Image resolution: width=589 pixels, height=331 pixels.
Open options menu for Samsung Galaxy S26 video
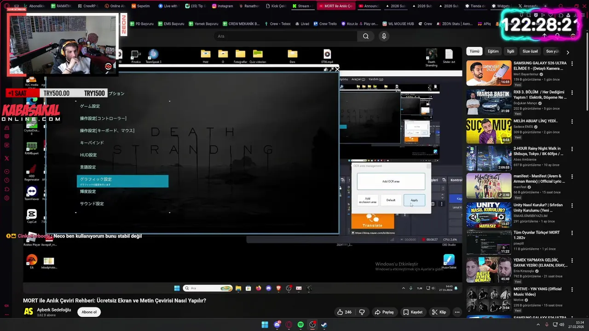[x=572, y=63]
